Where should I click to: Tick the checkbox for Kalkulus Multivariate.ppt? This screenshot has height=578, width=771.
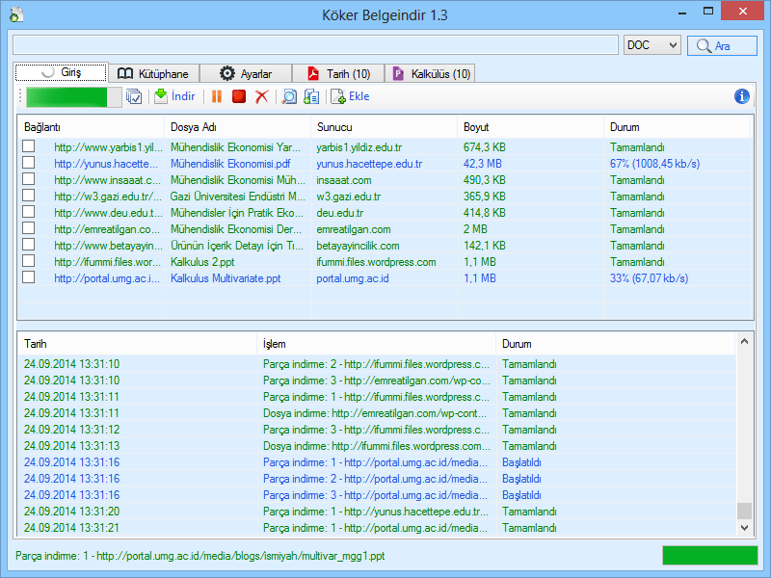click(x=29, y=277)
